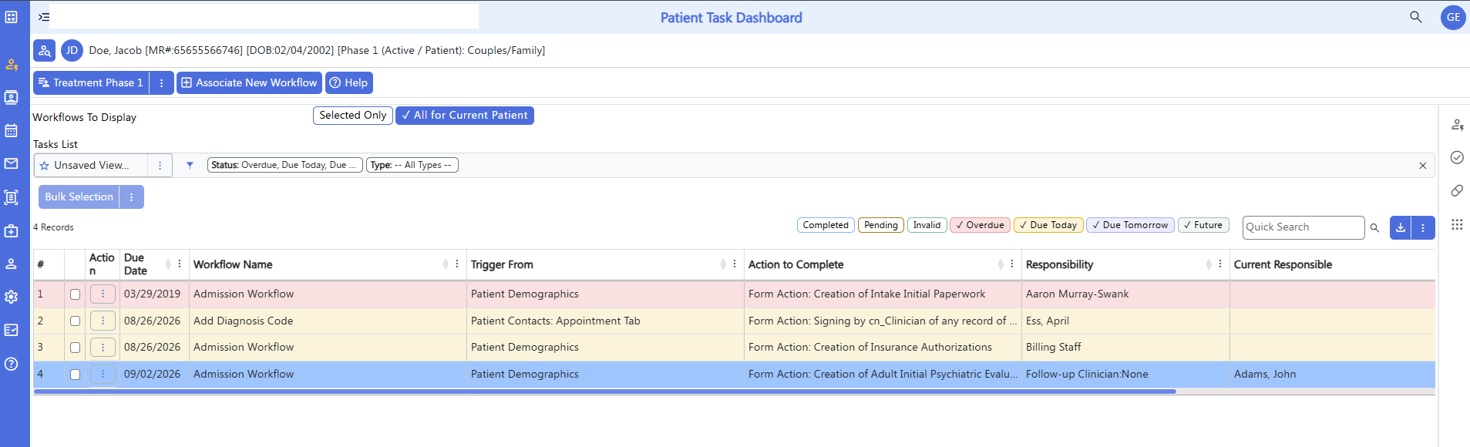
Task: Click the filter funnel icon
Action: coord(190,165)
